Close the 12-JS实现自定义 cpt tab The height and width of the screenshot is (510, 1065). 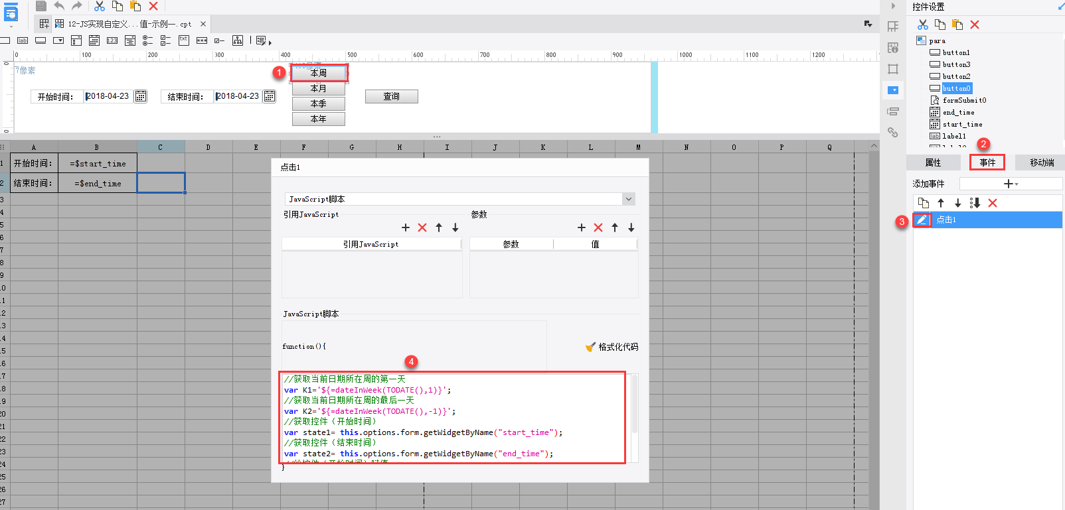click(203, 24)
